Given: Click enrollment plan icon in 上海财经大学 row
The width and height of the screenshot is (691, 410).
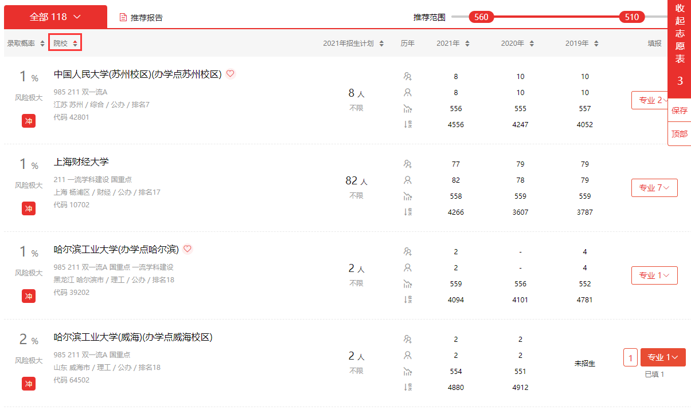Looking at the screenshot, I should [408, 164].
